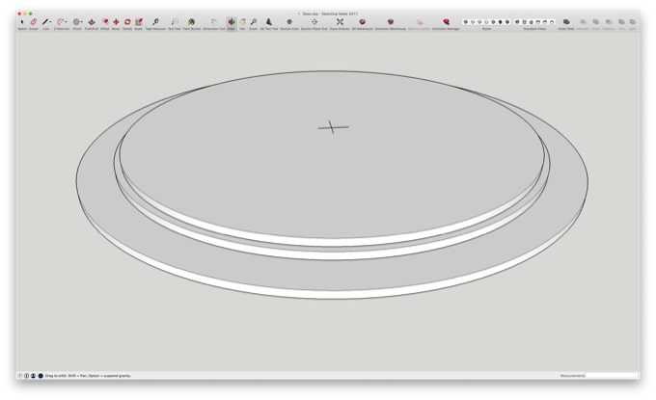Click the Send to LayOut button

(419, 22)
